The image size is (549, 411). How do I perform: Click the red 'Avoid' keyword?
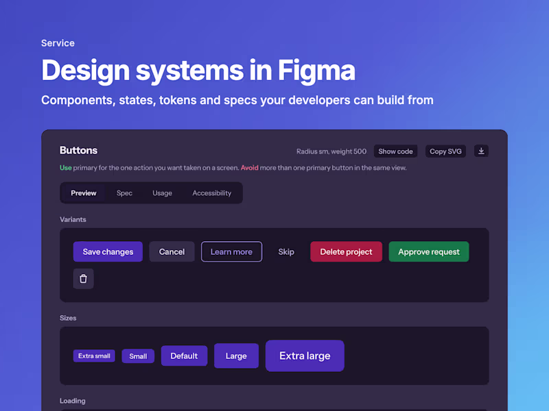point(249,168)
